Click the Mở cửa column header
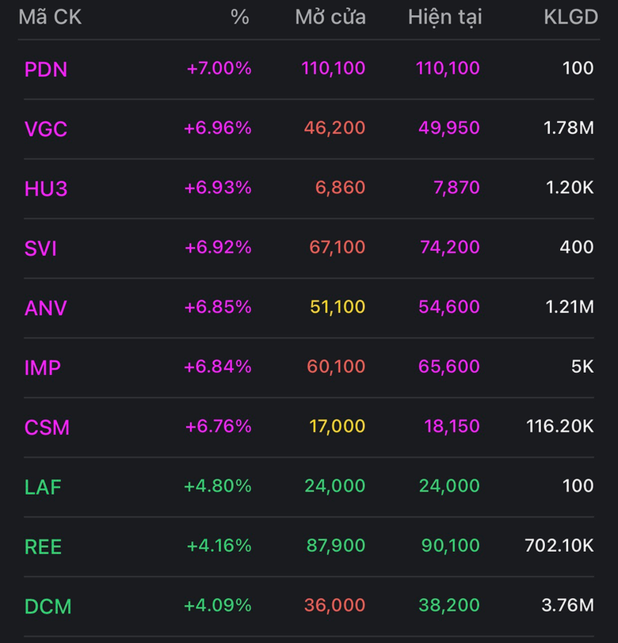Screen dimensions: 618x643 pyautogui.click(x=330, y=17)
